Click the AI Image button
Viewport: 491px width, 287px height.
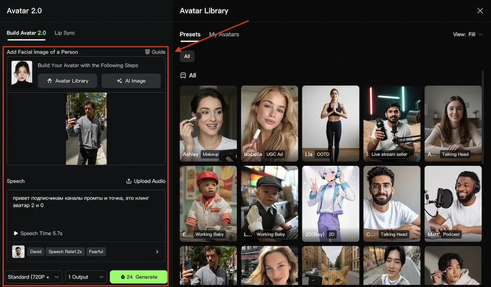[131, 81]
